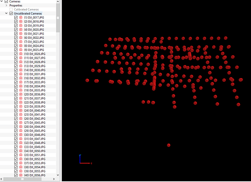Screen dimensions: 251x182
Task: Click camera icon for DJI_0036.JPG
Action: 20,94
